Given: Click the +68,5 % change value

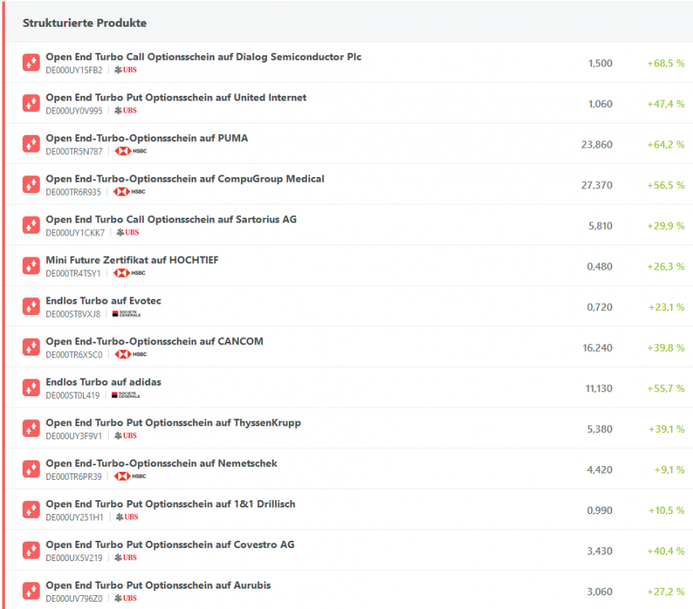Looking at the screenshot, I should coord(665,63).
